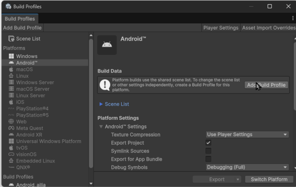This screenshot has width=296, height=187.
Task: Select the Android XR icon
Action: 11,135
